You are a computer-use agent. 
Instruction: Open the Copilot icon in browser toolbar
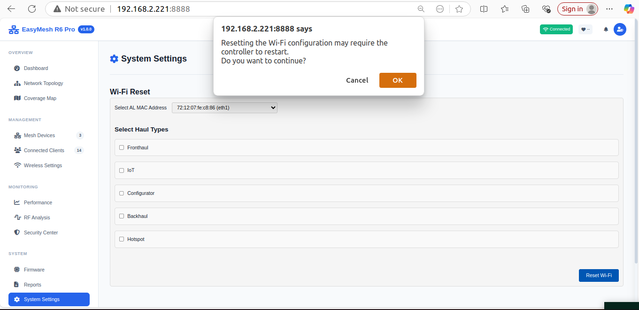(x=629, y=9)
